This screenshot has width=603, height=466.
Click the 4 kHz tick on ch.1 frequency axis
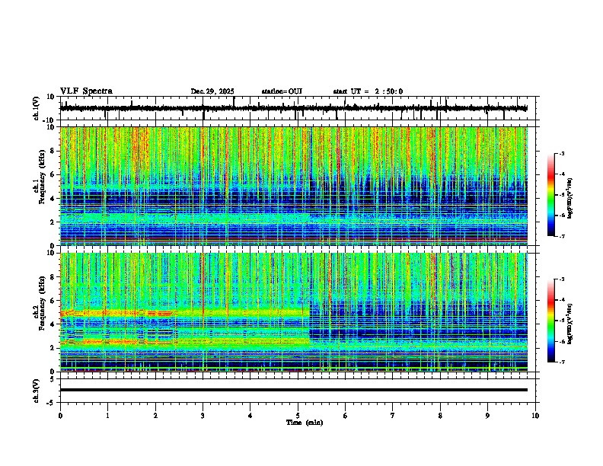53,199
